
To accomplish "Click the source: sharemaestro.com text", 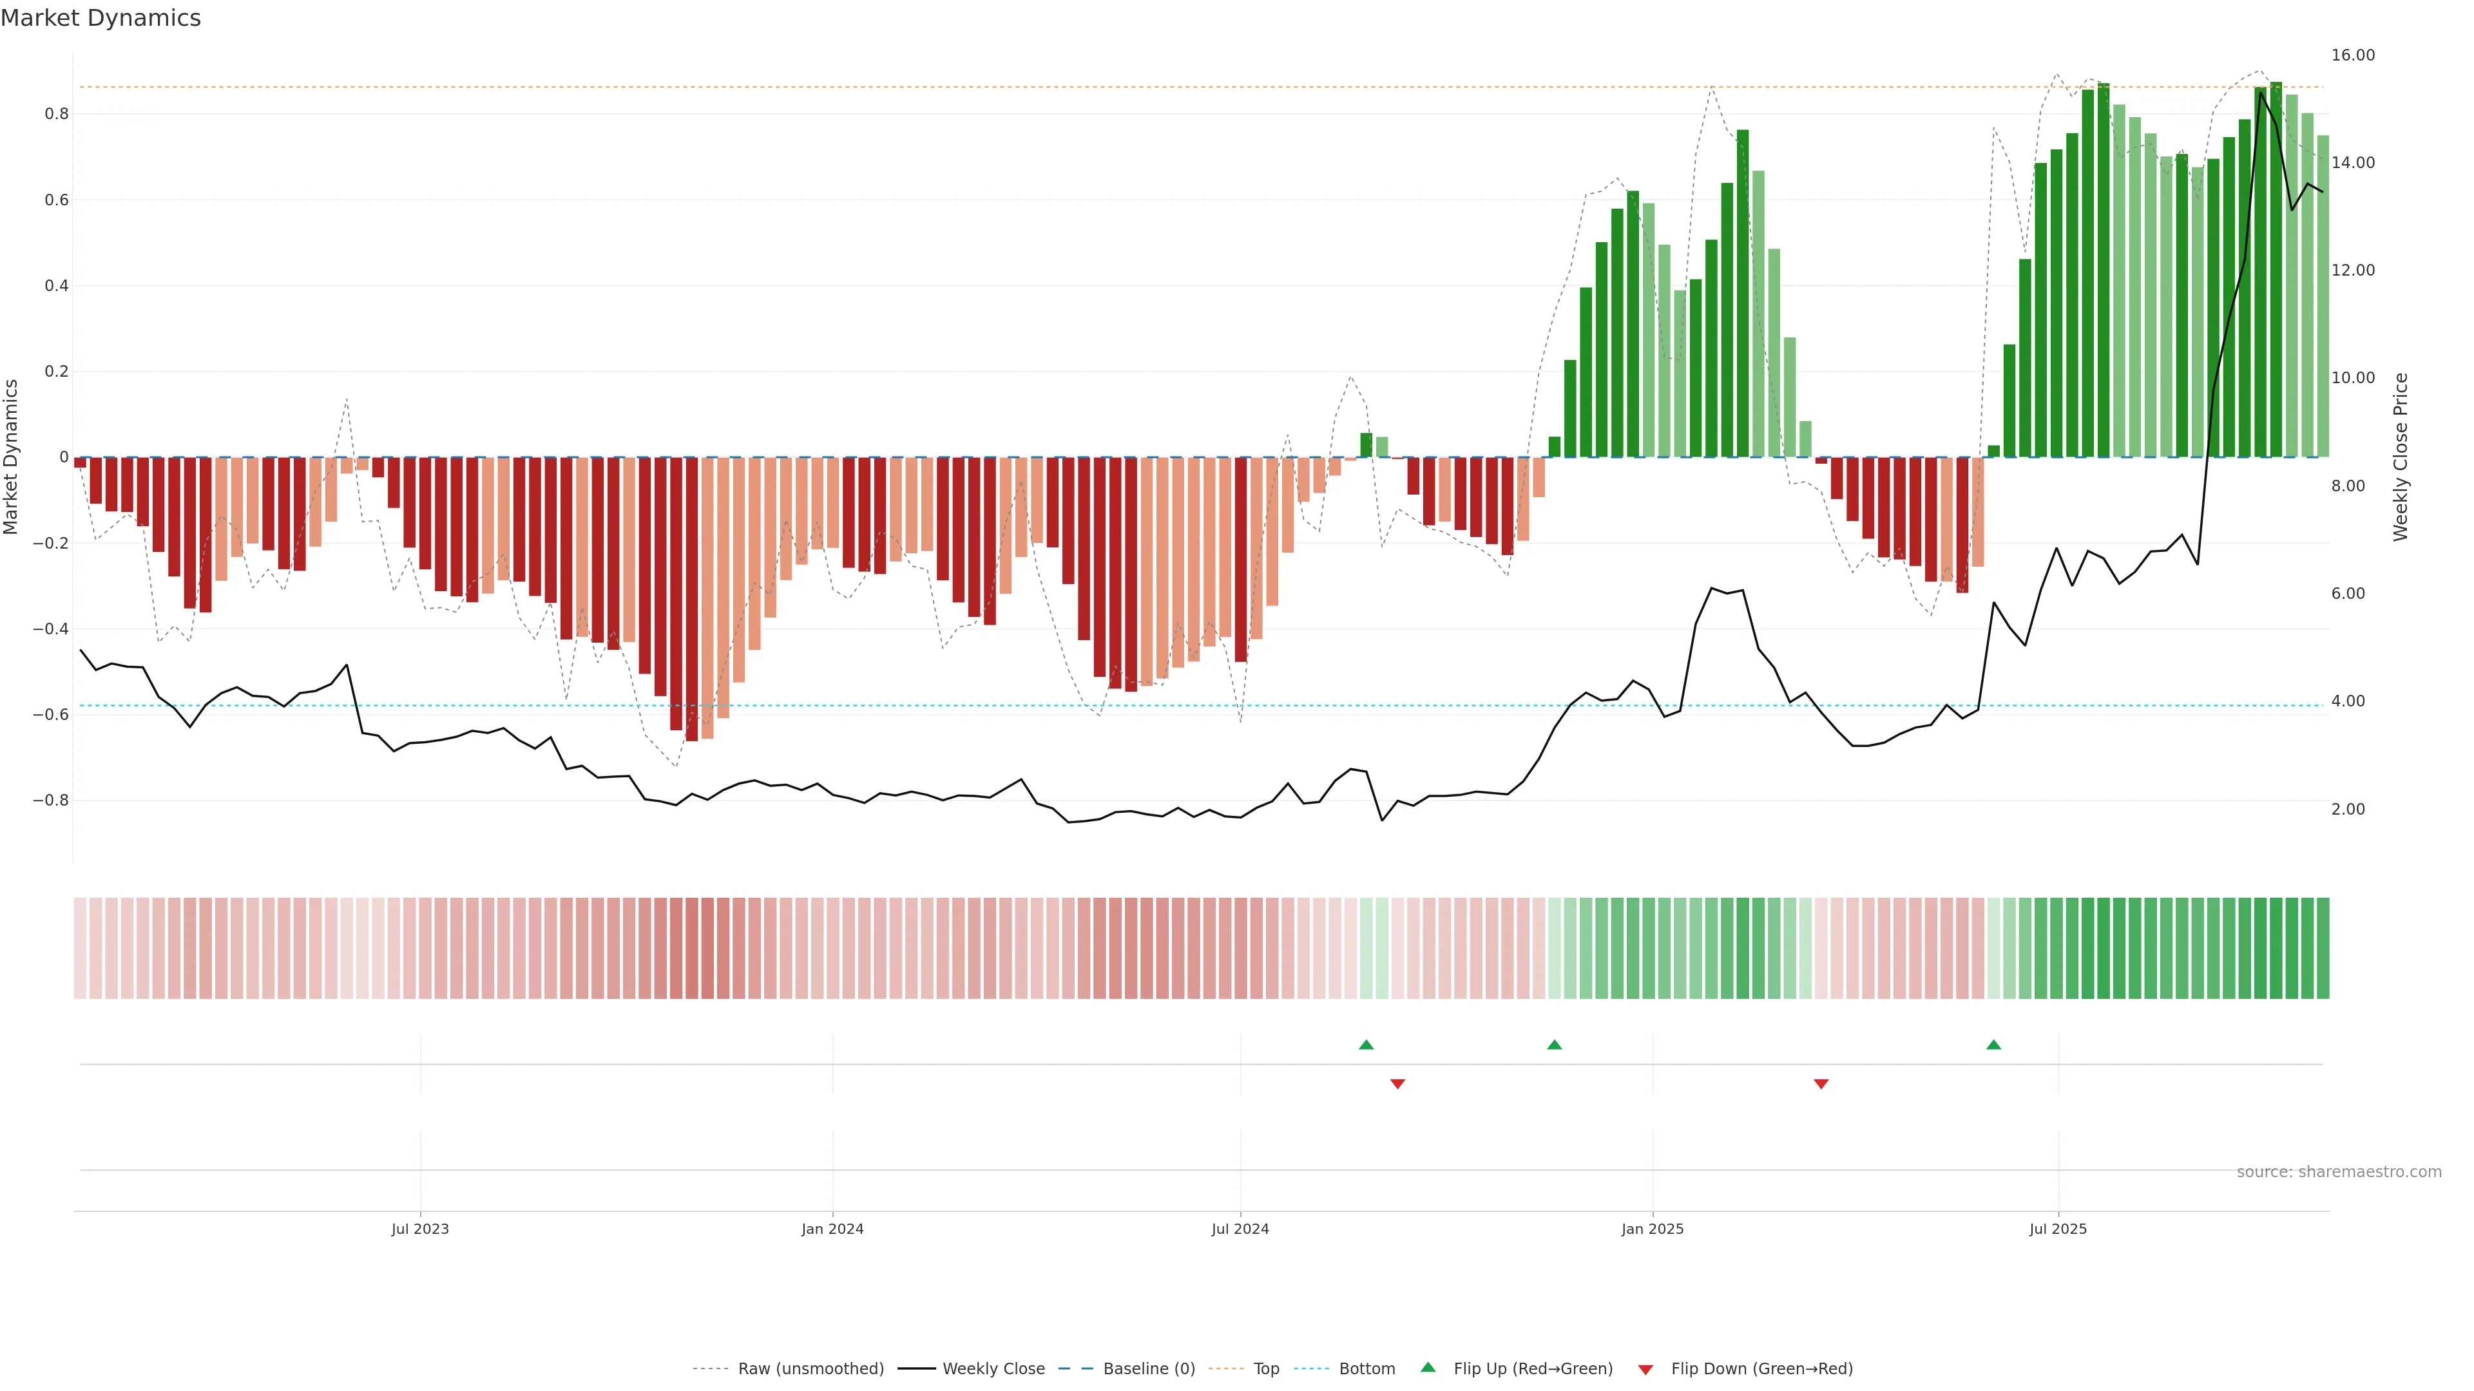I will (x=2339, y=1172).
